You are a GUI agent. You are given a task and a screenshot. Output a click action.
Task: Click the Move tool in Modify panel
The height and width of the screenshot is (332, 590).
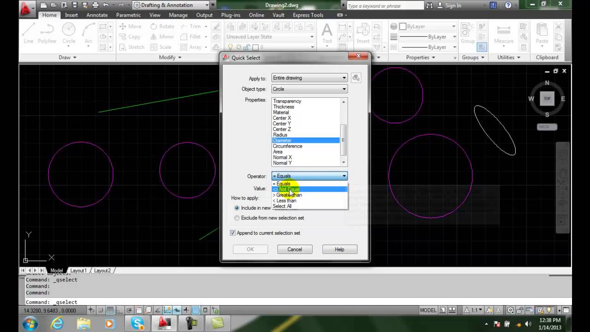click(x=130, y=26)
